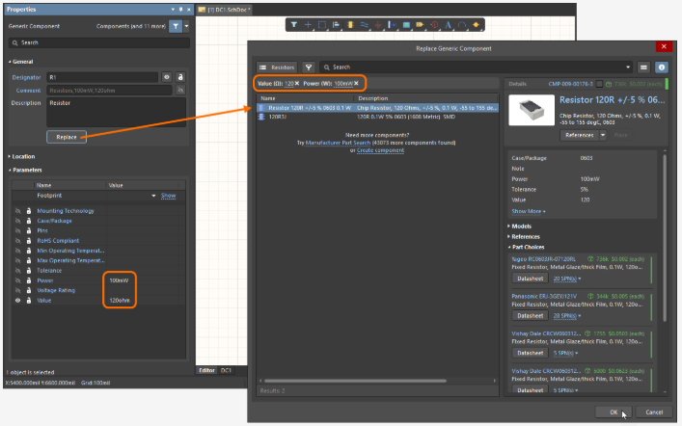Follow the Manufacturer Part Search link
The image size is (682, 426).
338,143
